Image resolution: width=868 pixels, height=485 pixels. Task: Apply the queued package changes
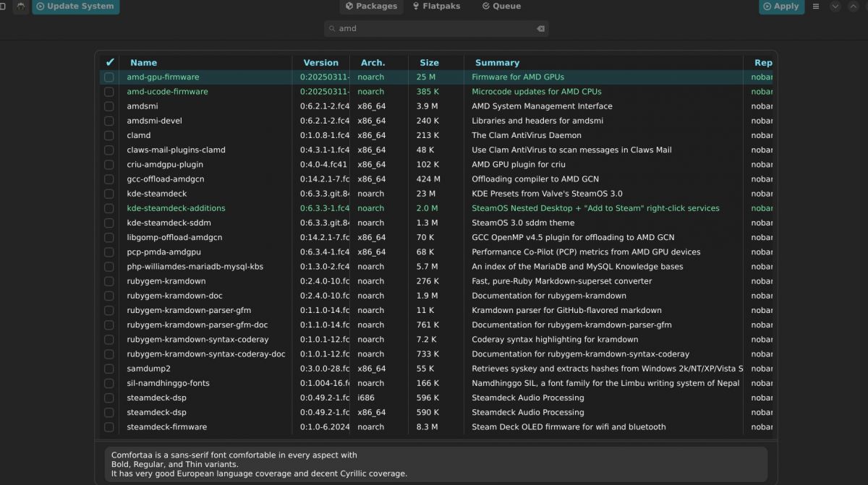(x=781, y=7)
